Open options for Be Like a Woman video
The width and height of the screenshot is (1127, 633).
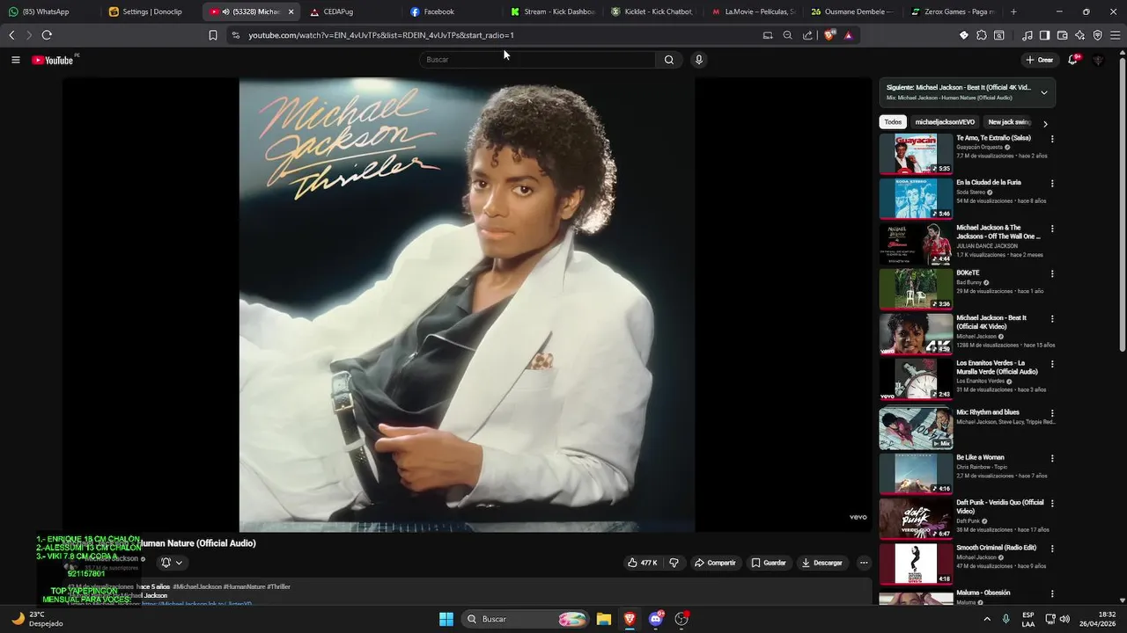pyautogui.click(x=1052, y=458)
